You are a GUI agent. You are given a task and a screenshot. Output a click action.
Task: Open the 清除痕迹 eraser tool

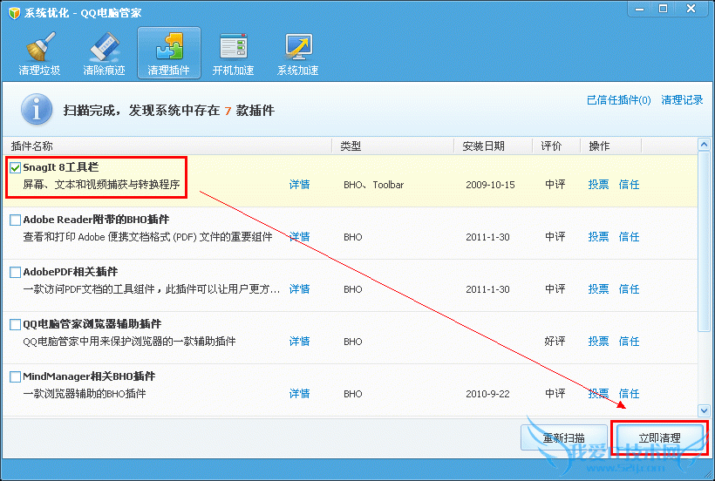(x=104, y=54)
